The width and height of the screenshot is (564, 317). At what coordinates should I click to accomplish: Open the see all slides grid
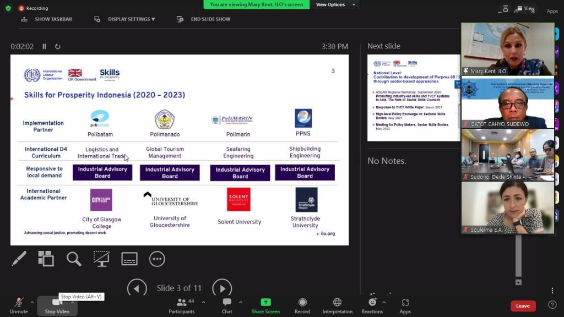pyautogui.click(x=46, y=259)
